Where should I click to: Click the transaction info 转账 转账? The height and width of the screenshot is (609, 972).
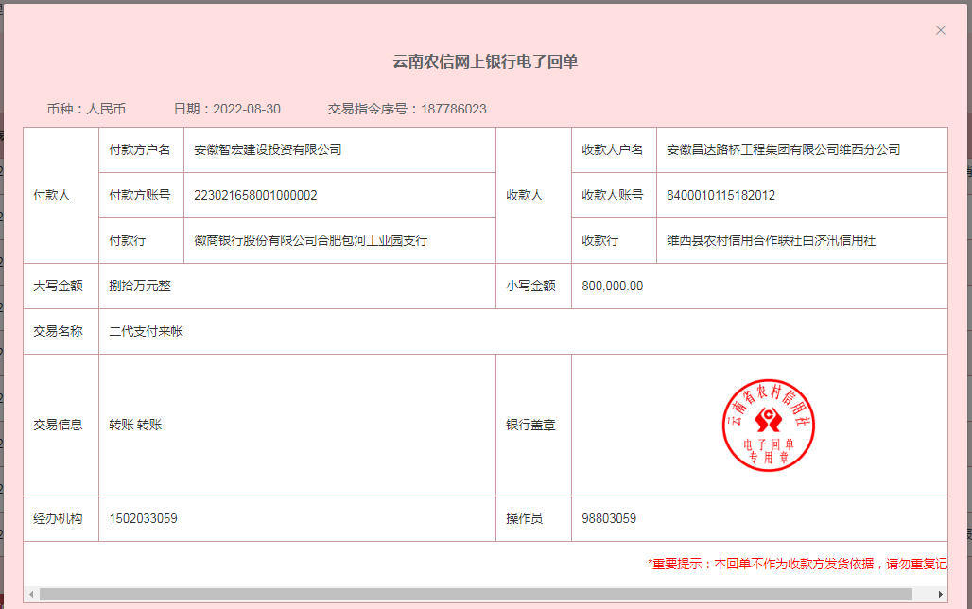(x=135, y=425)
